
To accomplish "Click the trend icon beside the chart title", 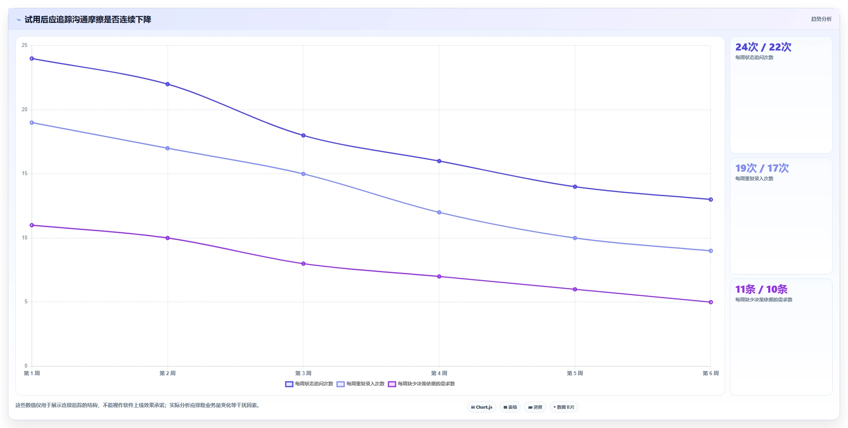I will tap(19, 20).
